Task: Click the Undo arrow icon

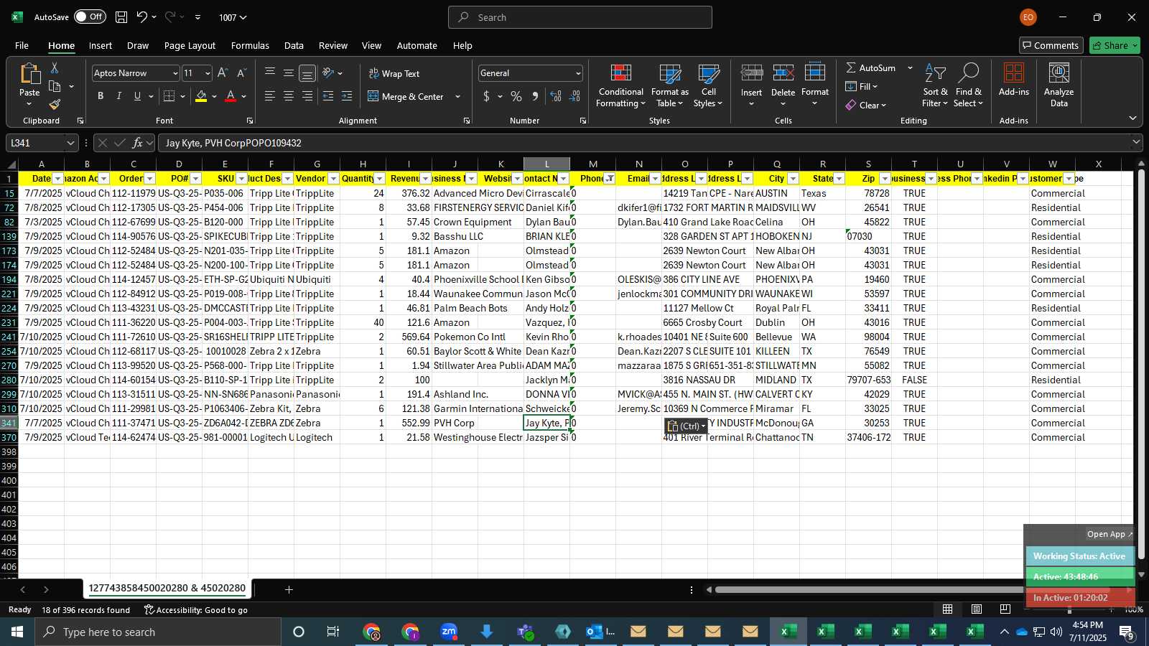Action: coord(142,17)
